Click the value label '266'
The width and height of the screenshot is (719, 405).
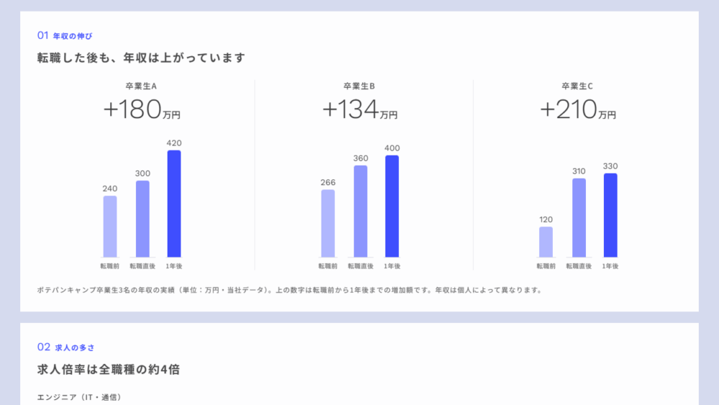(x=328, y=183)
